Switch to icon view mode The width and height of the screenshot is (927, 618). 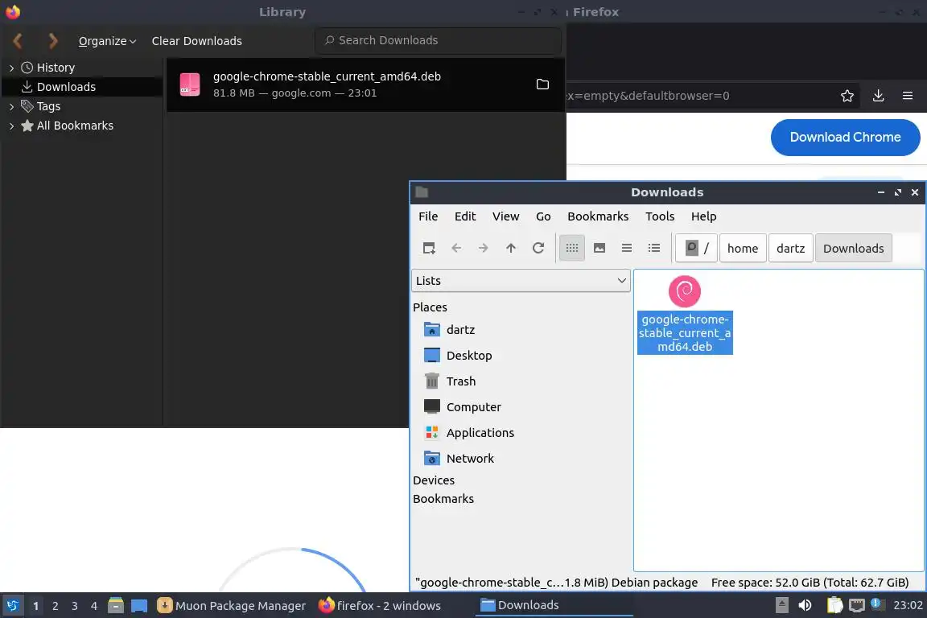572,249
